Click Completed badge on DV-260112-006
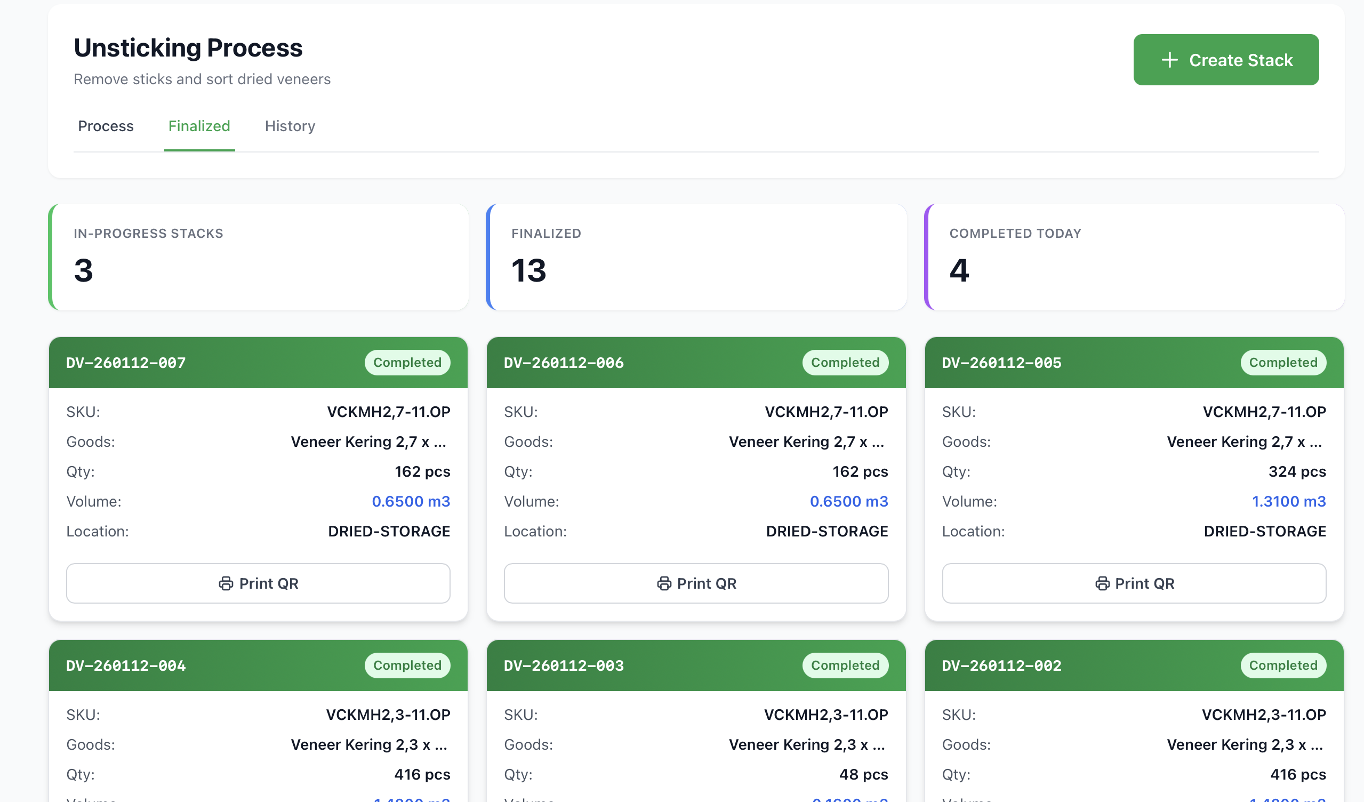The width and height of the screenshot is (1364, 802). pyautogui.click(x=845, y=363)
